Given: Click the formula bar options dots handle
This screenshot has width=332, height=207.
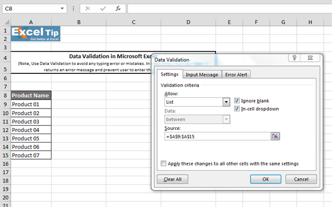Looking at the screenshot, I should coord(73,9).
